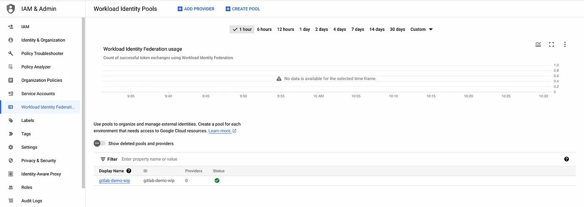Open Roles menu item

point(40,187)
